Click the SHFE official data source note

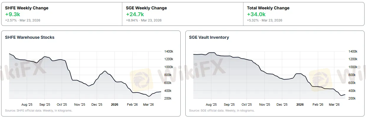tap(39, 111)
